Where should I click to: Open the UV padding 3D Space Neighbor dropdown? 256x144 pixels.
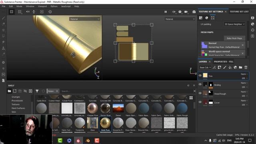(x=234, y=24)
